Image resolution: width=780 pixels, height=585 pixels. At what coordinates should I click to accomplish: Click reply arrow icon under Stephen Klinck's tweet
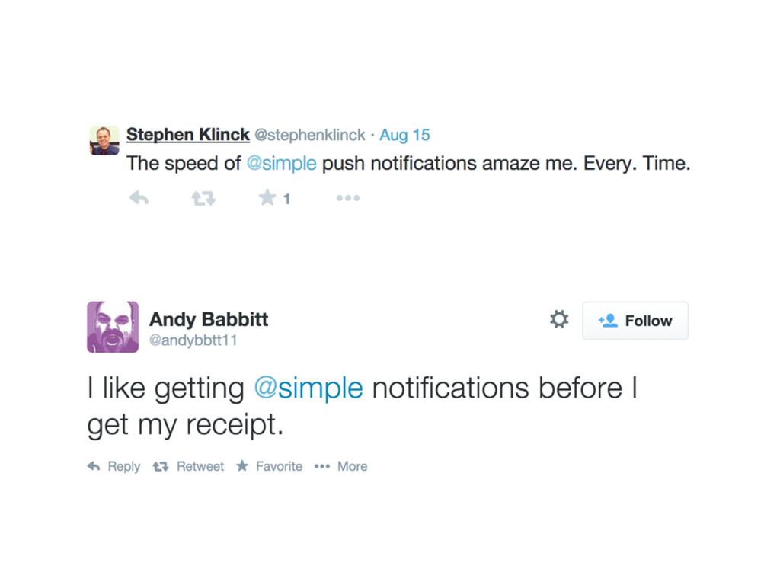tap(139, 198)
